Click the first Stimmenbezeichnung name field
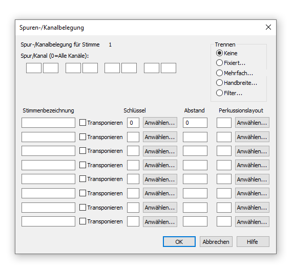 pyautogui.click(x=48, y=123)
